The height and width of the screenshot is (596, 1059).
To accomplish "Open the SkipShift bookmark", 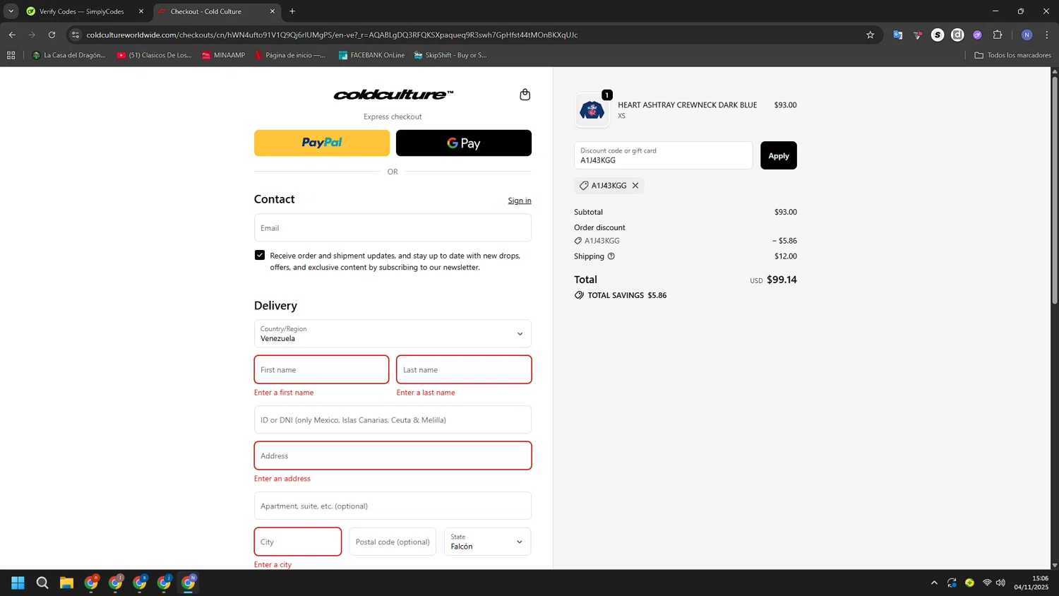I will click(450, 55).
